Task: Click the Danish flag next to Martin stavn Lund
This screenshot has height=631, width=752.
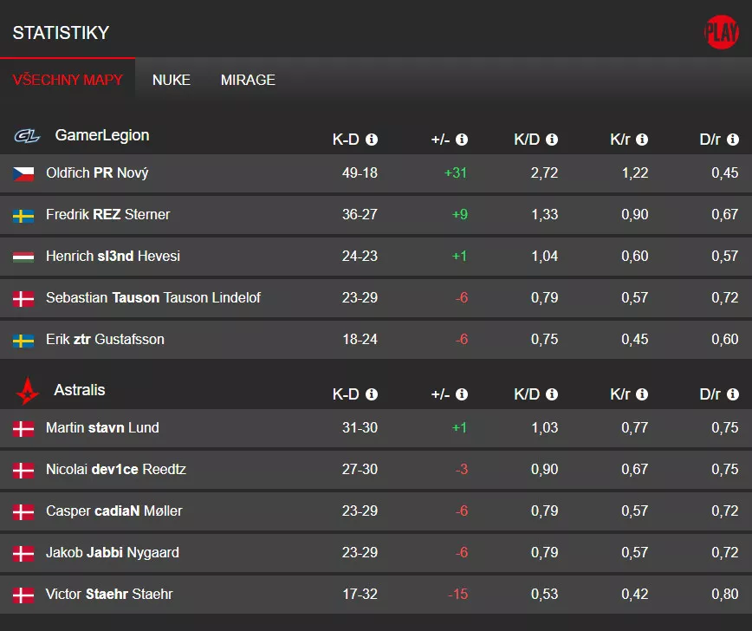Action: coord(23,427)
